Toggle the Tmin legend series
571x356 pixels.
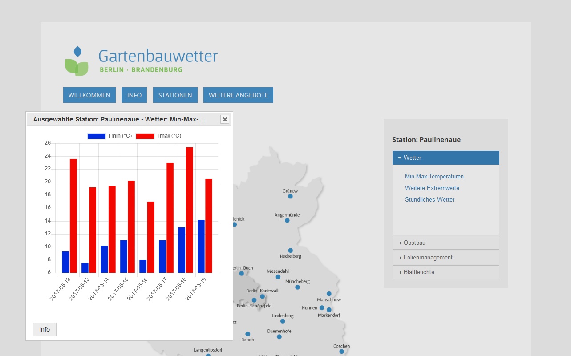pyautogui.click(x=109, y=136)
